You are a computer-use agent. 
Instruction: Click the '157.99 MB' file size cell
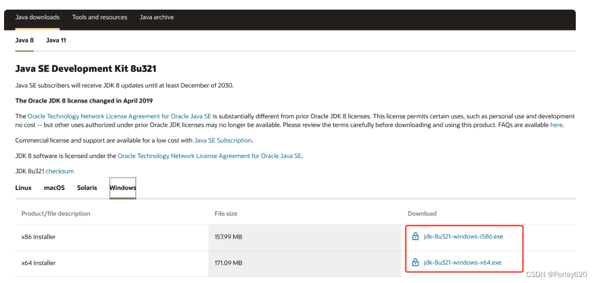(x=305, y=237)
